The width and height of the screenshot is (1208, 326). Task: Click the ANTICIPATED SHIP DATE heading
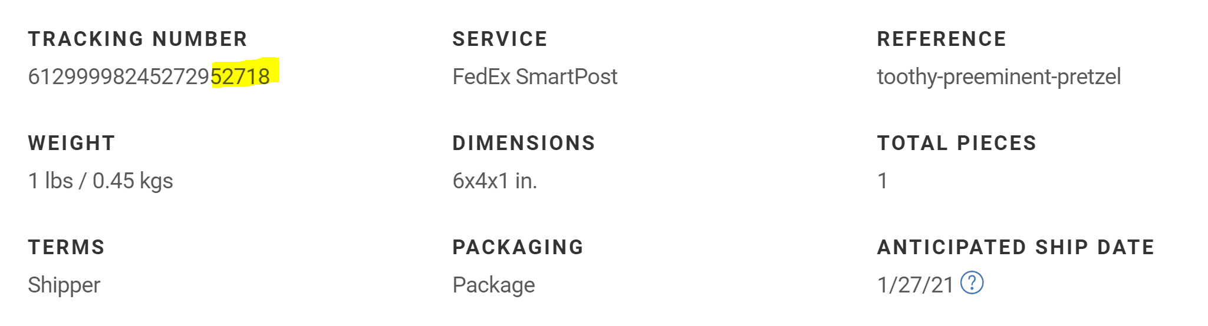1015,247
